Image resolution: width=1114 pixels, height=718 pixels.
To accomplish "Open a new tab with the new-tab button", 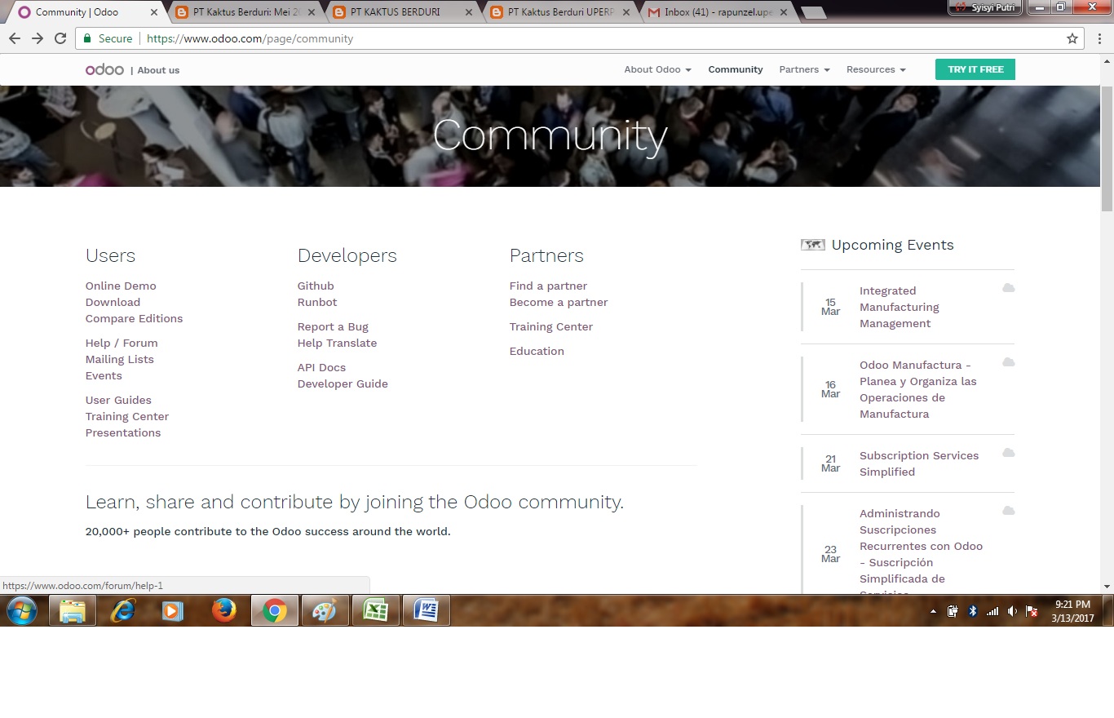I will [x=813, y=12].
